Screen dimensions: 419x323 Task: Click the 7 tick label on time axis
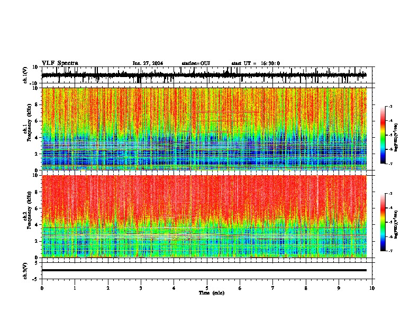tap(273, 288)
